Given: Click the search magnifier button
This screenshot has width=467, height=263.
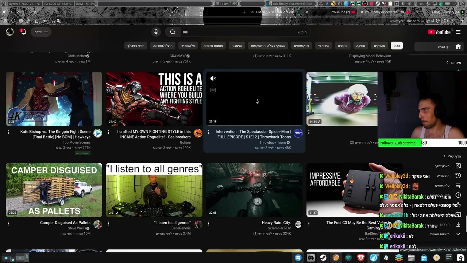Looking at the screenshot, I should [173, 32].
